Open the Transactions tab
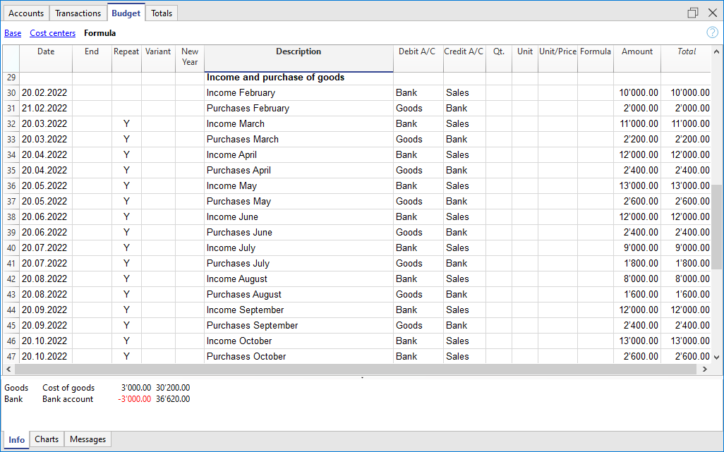724x452 pixels. (x=78, y=13)
